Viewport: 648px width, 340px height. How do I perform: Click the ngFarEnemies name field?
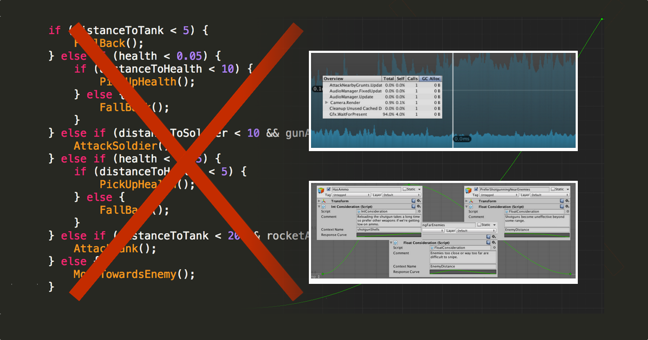click(x=449, y=225)
